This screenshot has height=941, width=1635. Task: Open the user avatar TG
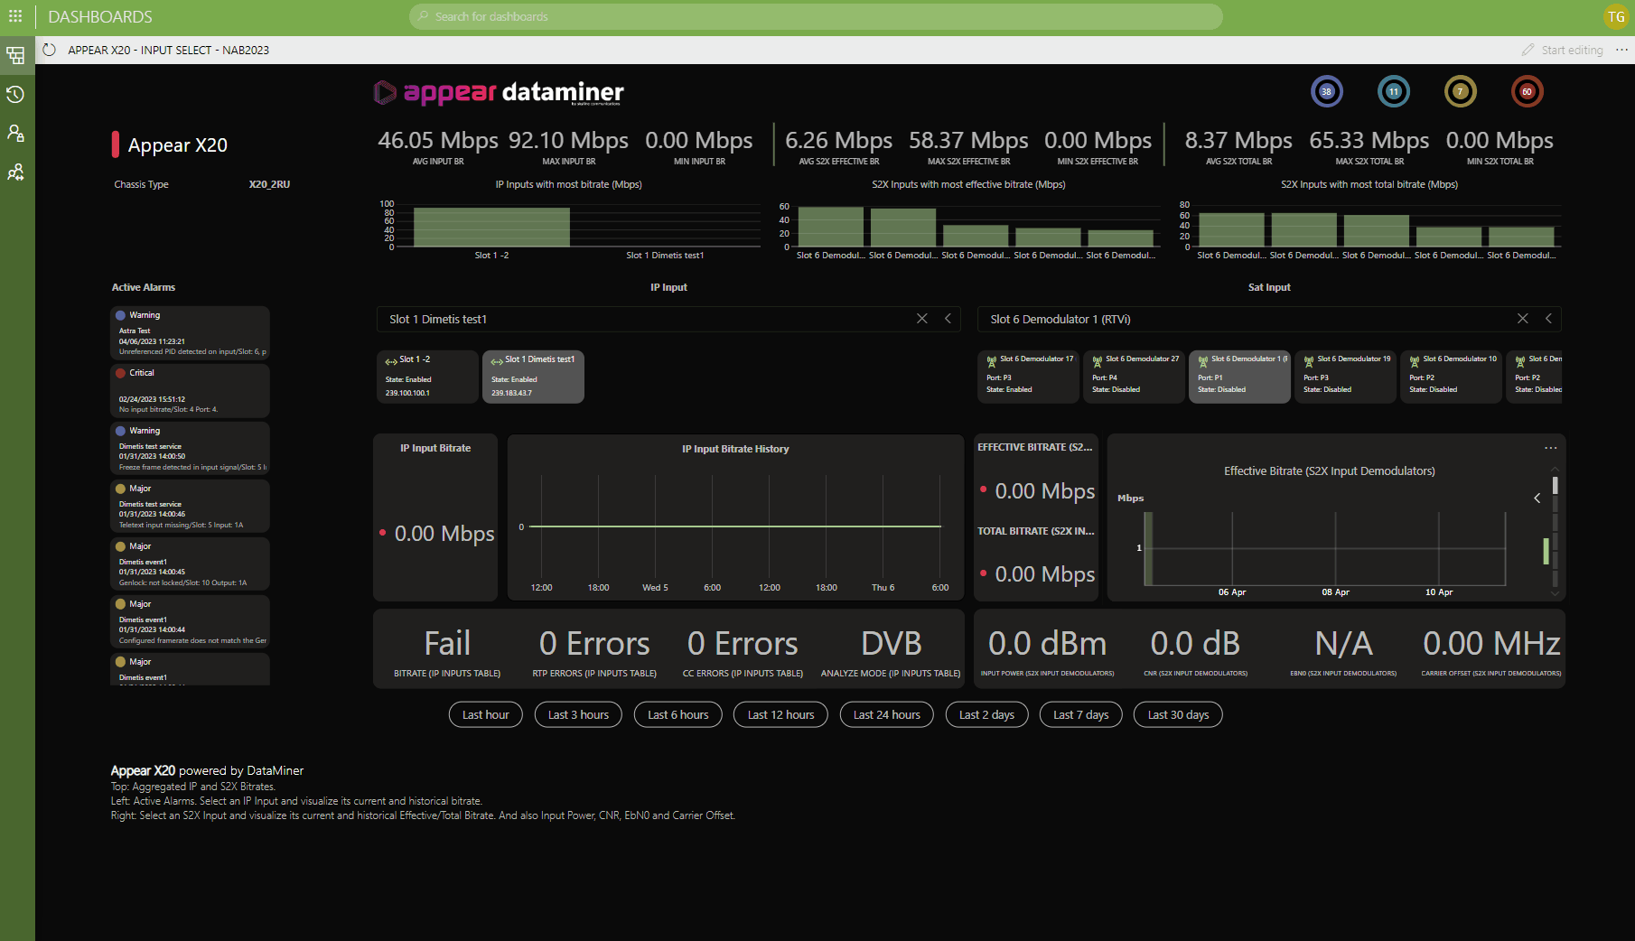coord(1616,16)
